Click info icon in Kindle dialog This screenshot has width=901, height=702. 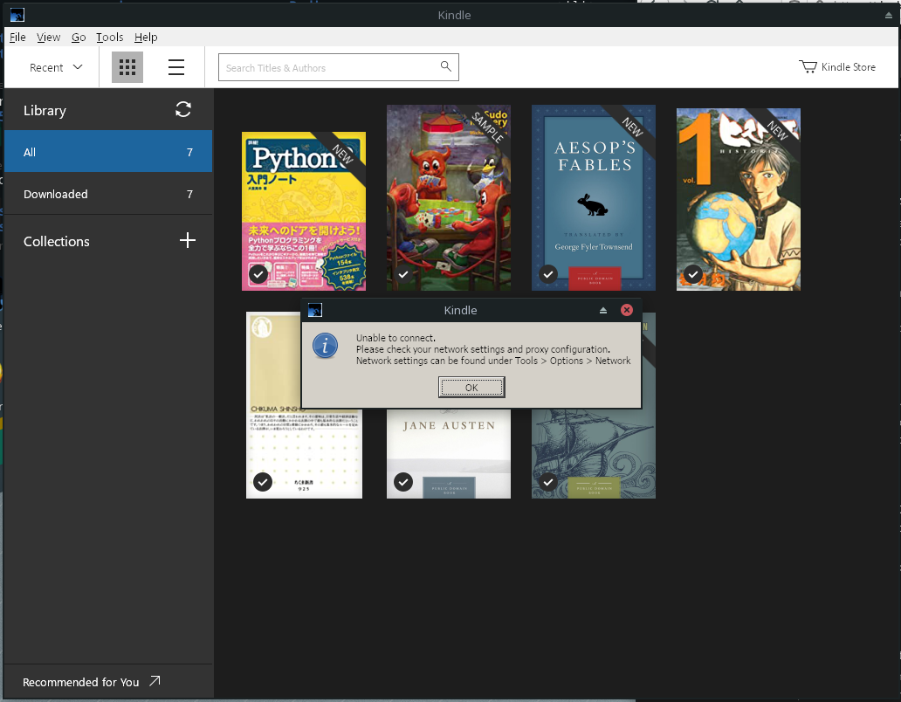326,346
